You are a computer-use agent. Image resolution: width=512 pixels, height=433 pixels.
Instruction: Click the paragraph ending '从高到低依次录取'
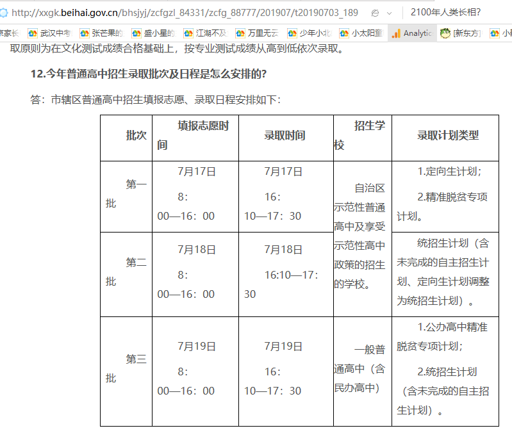click(x=178, y=49)
